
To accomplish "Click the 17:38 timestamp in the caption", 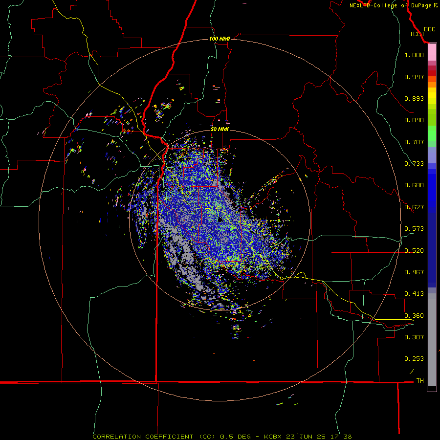I will (342, 437).
